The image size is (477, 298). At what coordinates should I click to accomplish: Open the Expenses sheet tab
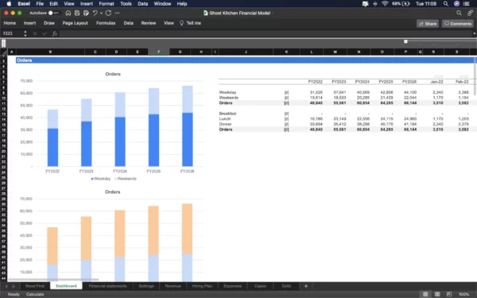tap(232, 286)
